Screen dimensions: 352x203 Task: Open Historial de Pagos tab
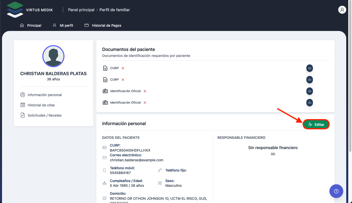103,25
